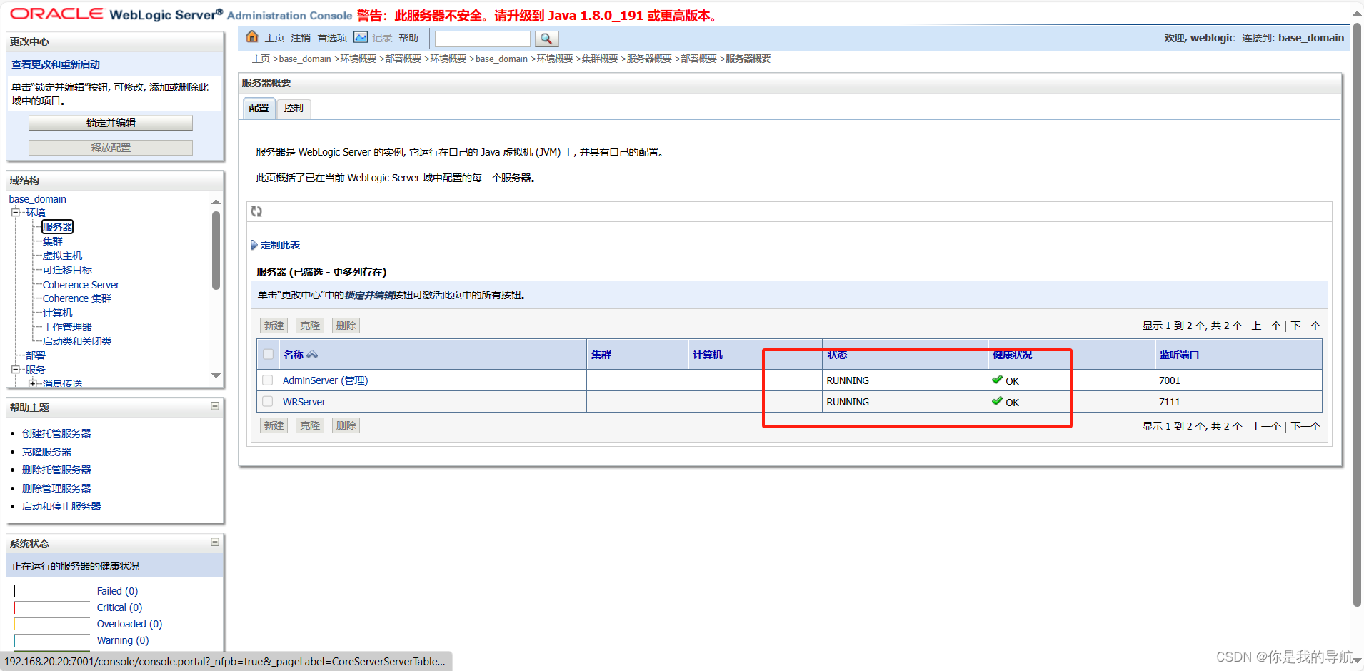Select the WRServer row checkbox
Image resolution: width=1364 pixels, height=671 pixels.
tap(268, 401)
